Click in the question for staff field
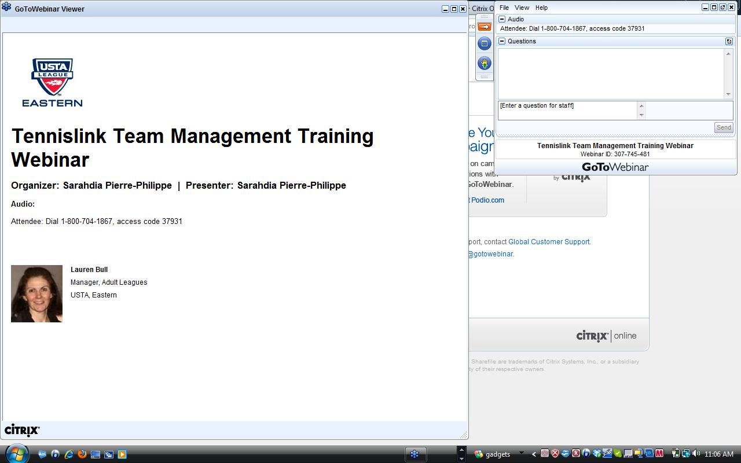Viewport: 741px width, 463px height. pyautogui.click(x=567, y=110)
